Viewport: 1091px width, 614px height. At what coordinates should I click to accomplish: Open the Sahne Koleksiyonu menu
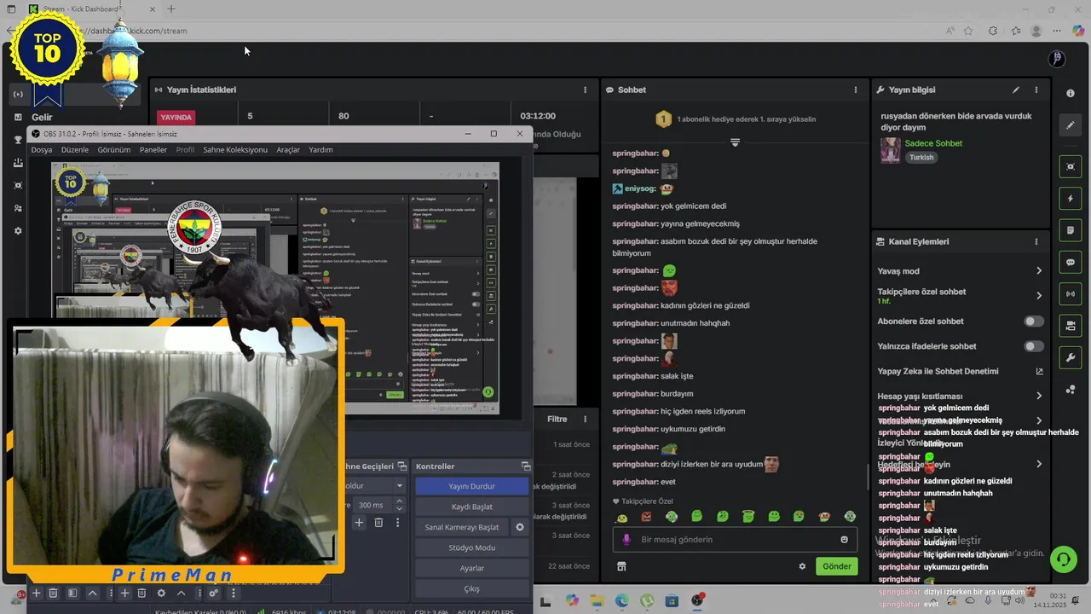235,150
